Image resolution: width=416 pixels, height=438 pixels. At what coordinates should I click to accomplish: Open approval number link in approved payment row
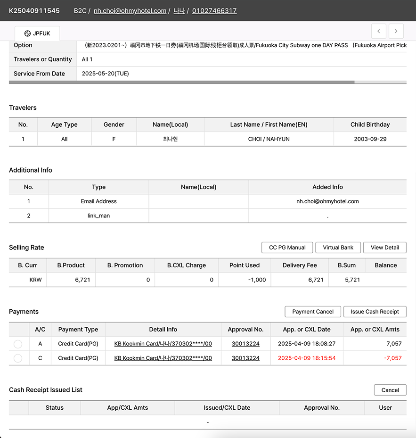245,344
